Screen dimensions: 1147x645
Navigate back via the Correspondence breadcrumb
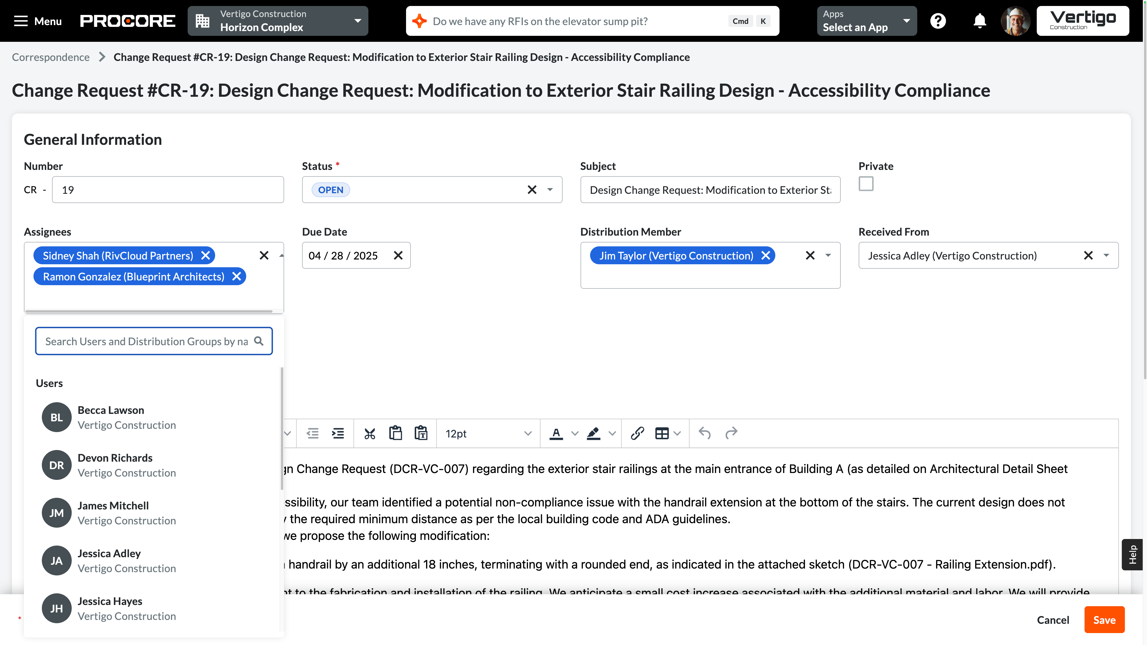pos(51,57)
